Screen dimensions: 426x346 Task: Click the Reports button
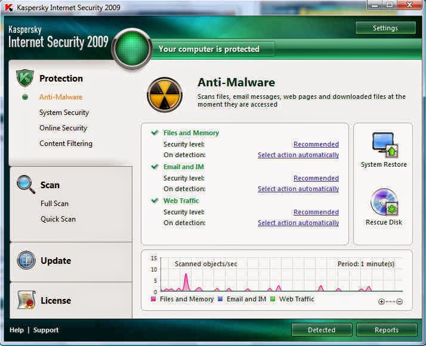coord(387,330)
